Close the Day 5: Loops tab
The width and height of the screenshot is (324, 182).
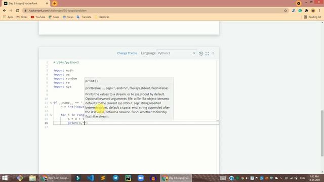click(x=47, y=4)
